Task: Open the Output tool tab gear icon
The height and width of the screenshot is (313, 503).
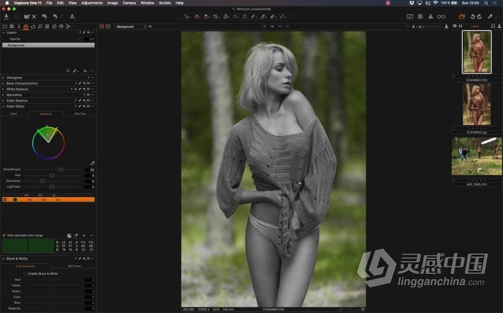Action: [61, 27]
